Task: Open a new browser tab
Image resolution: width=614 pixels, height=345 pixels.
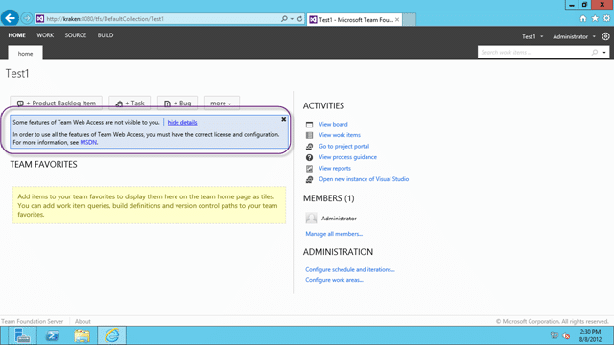Action: (410, 19)
